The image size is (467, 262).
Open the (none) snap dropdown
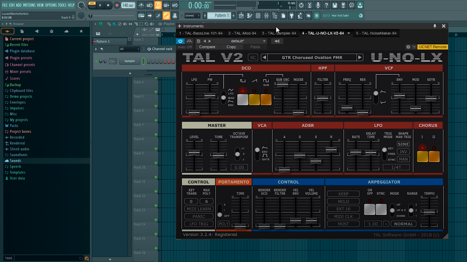point(192,15)
